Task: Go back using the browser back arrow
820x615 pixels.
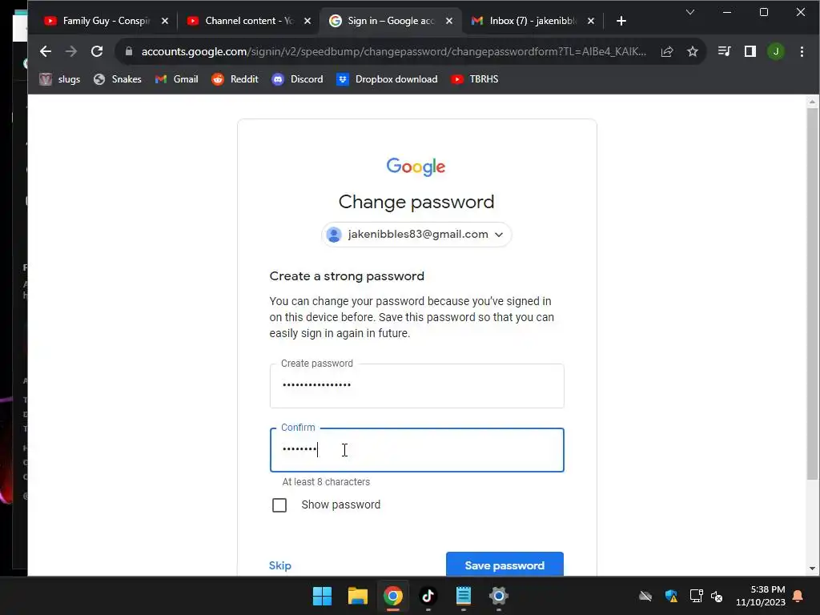Action: pyautogui.click(x=46, y=51)
